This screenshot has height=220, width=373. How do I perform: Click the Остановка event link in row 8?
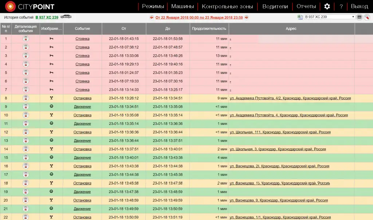82,98
